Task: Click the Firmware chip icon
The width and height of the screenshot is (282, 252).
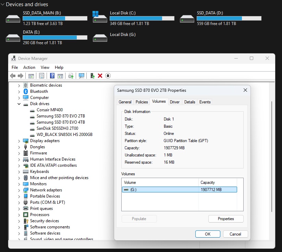Action: coord(26,153)
